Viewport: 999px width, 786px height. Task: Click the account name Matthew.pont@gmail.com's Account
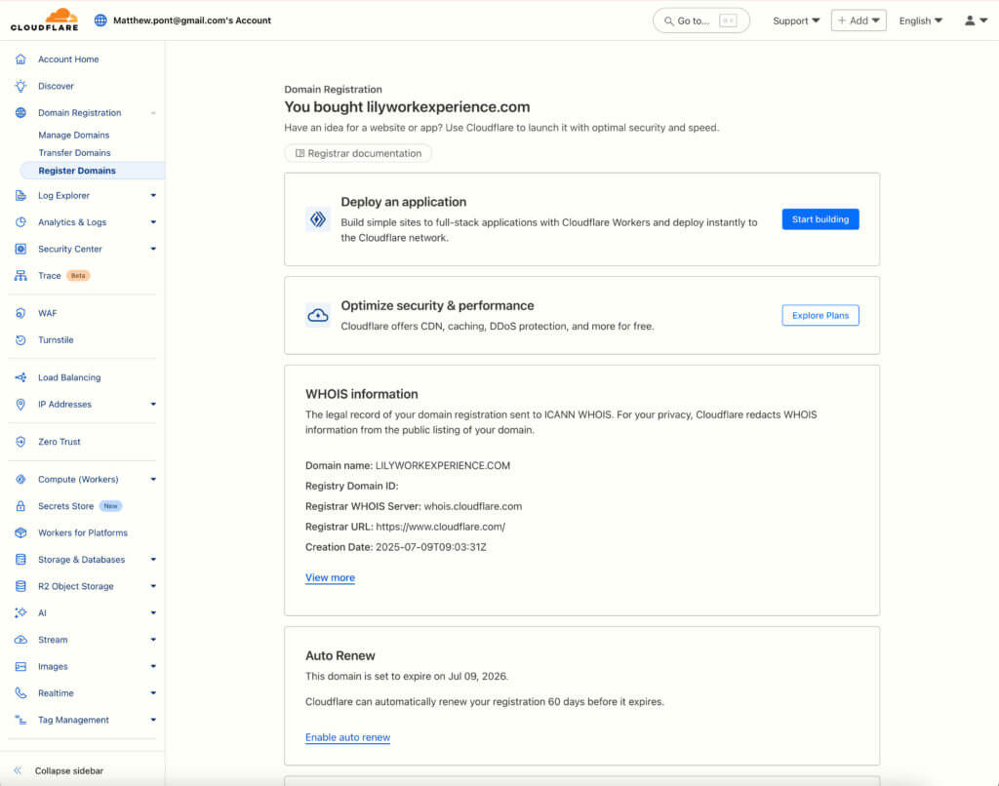pyautogui.click(x=192, y=20)
